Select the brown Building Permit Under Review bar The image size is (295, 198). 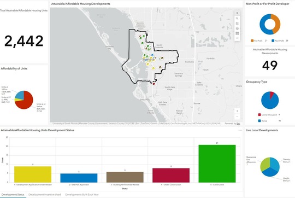point(125,177)
